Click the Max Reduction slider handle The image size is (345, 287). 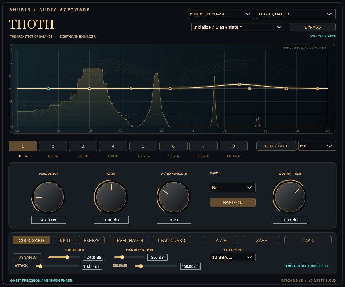122,257
